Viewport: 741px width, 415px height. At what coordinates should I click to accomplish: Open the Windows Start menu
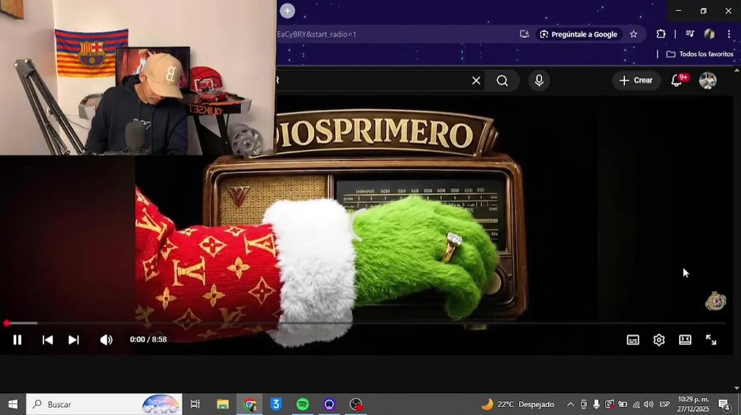tap(13, 404)
